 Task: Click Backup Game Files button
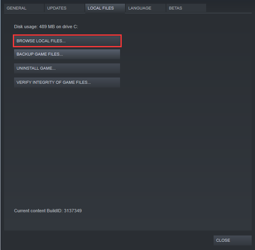tap(67, 54)
